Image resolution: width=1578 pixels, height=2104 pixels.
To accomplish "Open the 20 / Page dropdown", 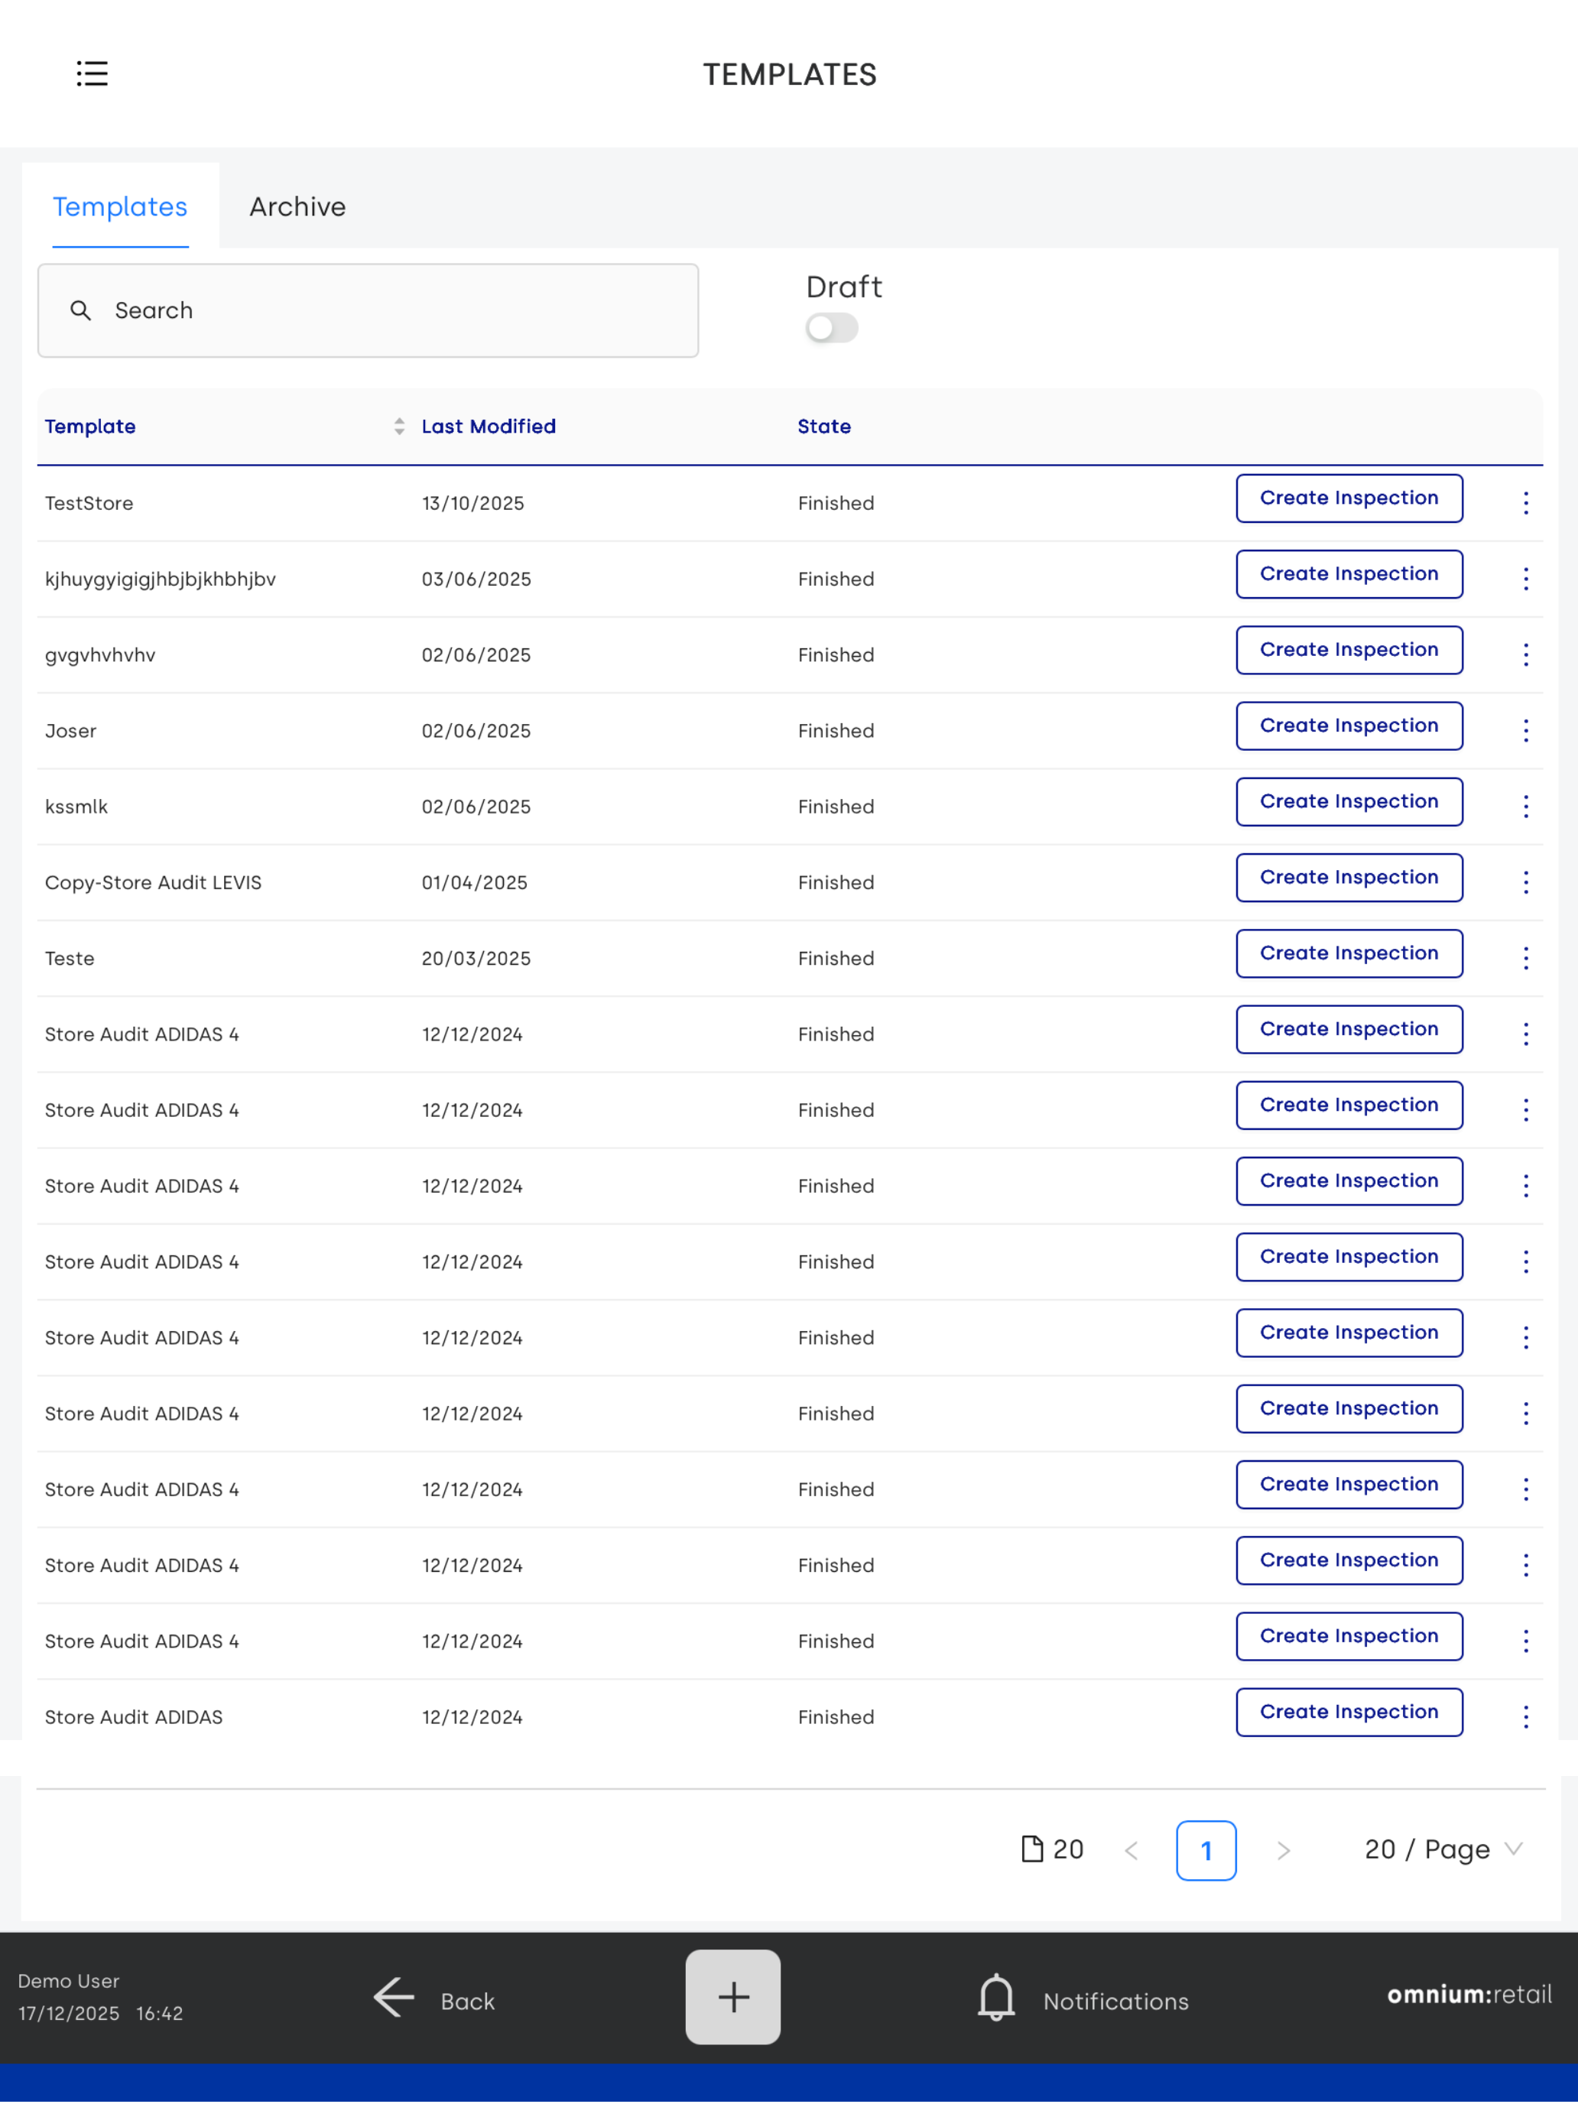I will (x=1444, y=1849).
